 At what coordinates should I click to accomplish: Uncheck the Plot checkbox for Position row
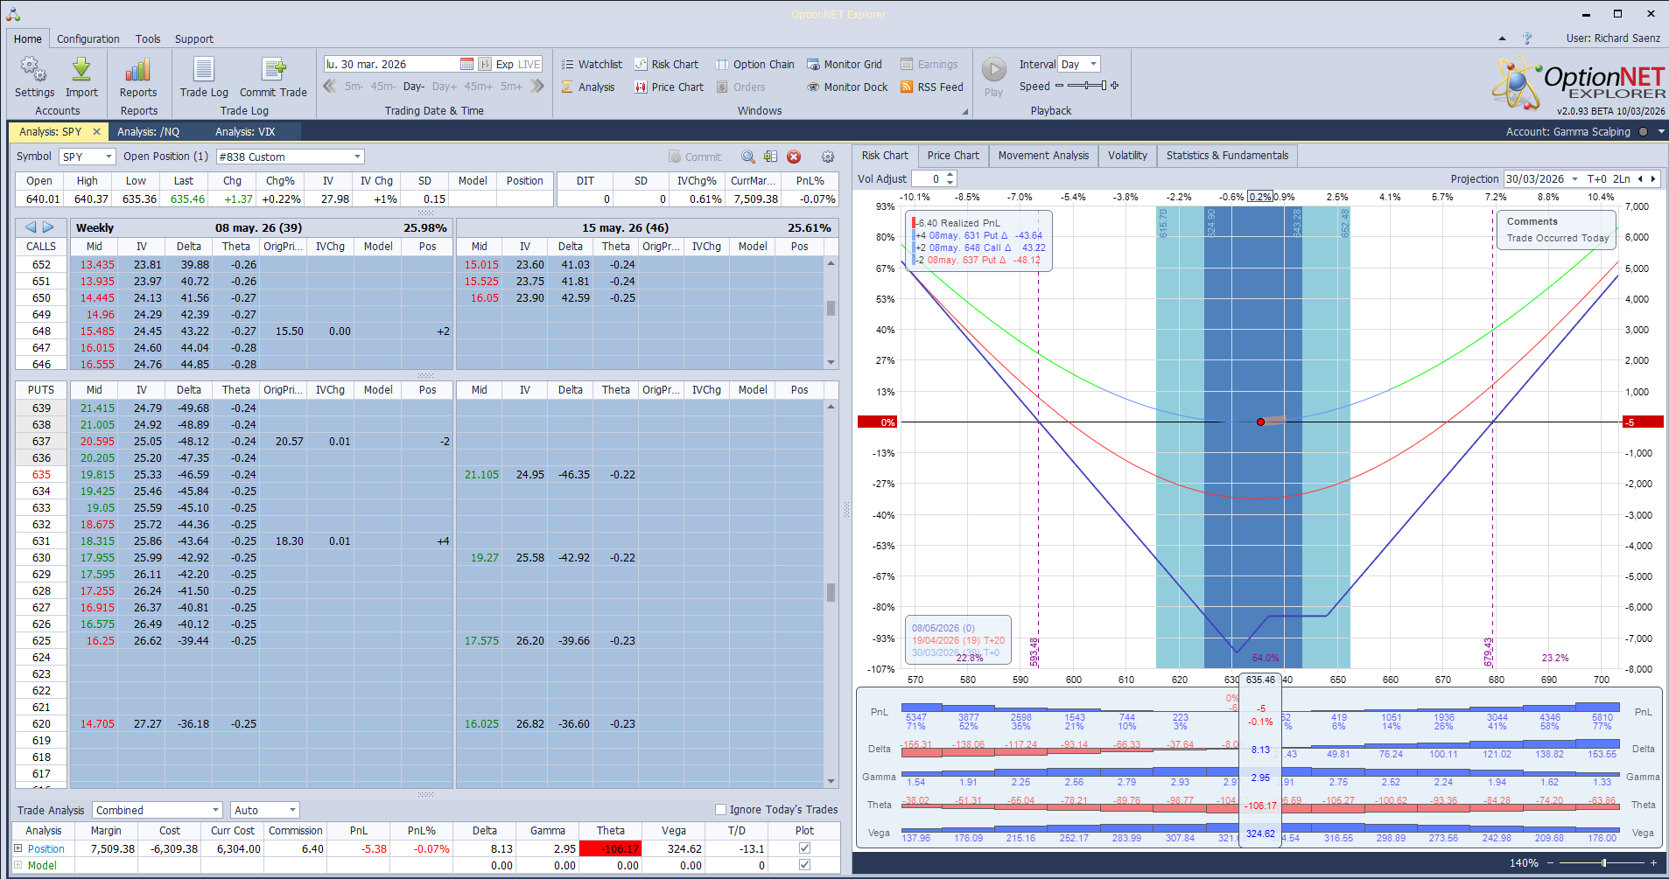pyautogui.click(x=804, y=848)
